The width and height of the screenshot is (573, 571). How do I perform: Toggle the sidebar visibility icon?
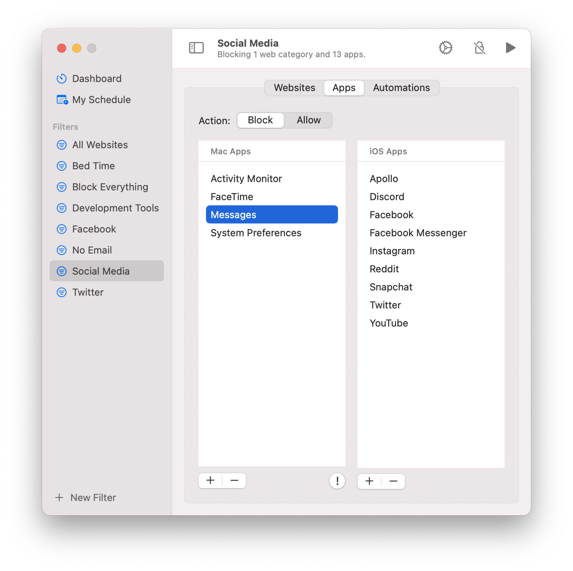(196, 48)
